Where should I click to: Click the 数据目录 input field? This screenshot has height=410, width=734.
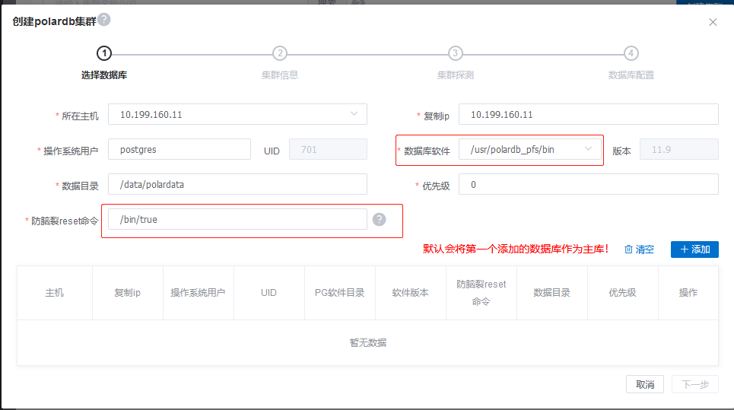pos(237,184)
